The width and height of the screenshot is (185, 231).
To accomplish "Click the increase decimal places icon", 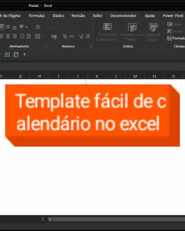I will pos(81,37).
